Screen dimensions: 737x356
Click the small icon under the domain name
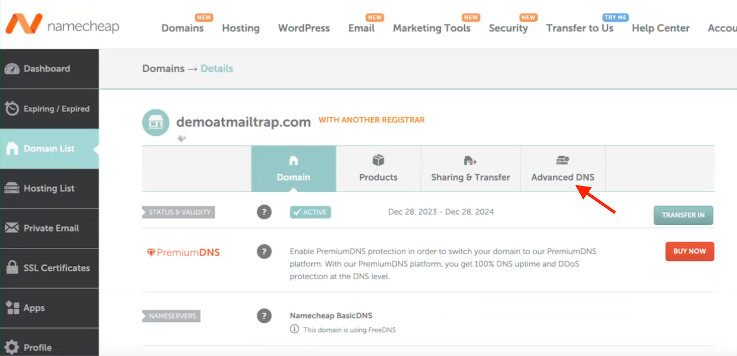coord(182,138)
